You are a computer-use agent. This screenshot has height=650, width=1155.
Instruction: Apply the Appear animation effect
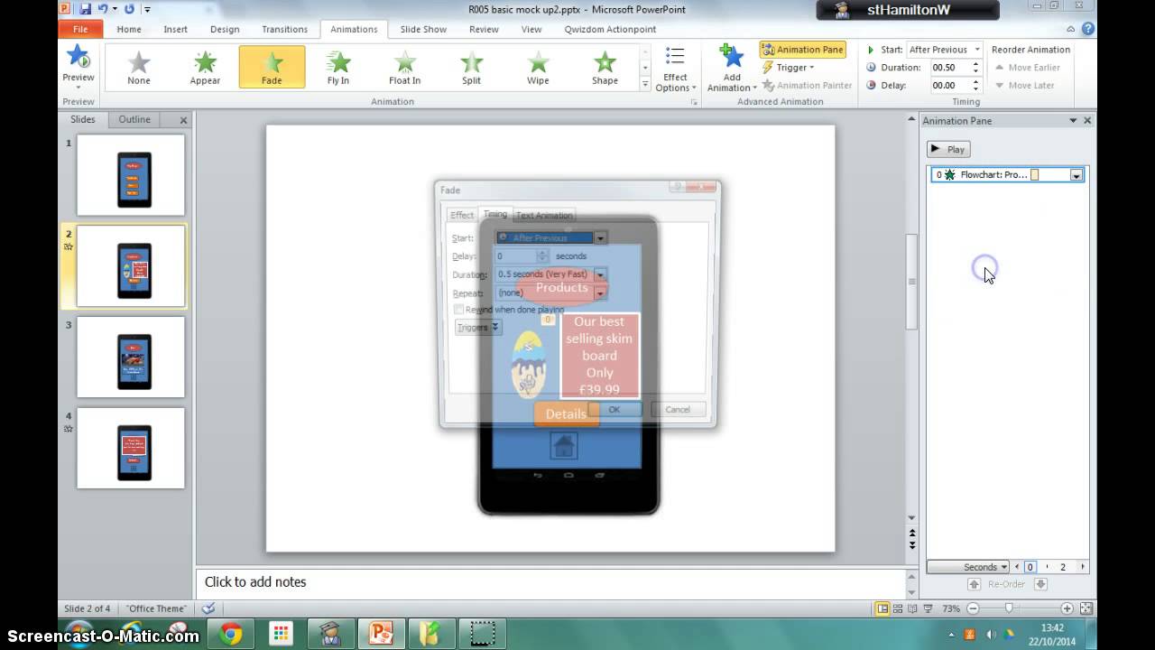click(x=205, y=68)
